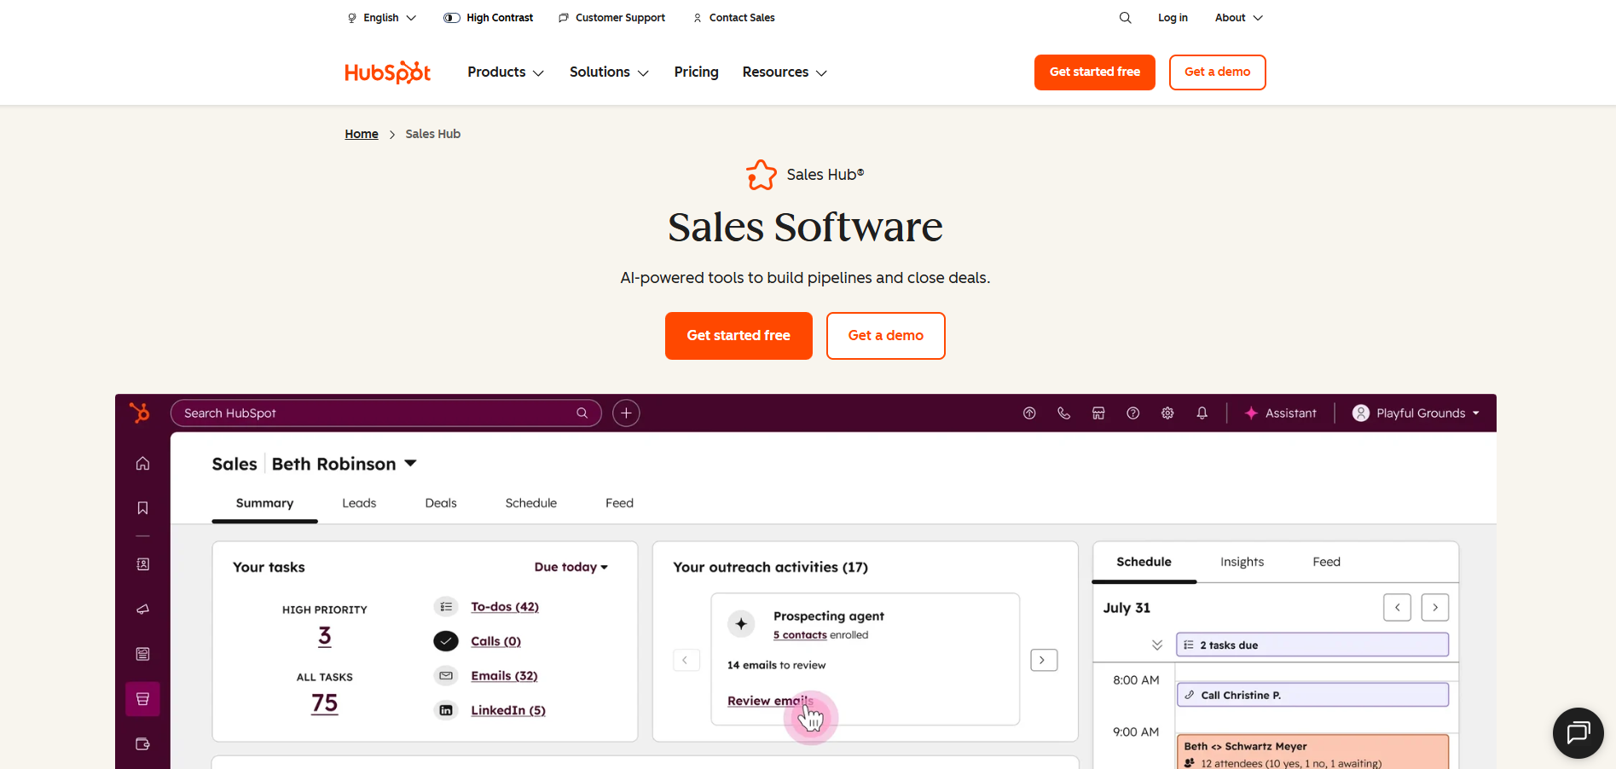Image resolution: width=1616 pixels, height=769 pixels.
Task: Go to next outreach activity card
Action: [x=1044, y=660]
